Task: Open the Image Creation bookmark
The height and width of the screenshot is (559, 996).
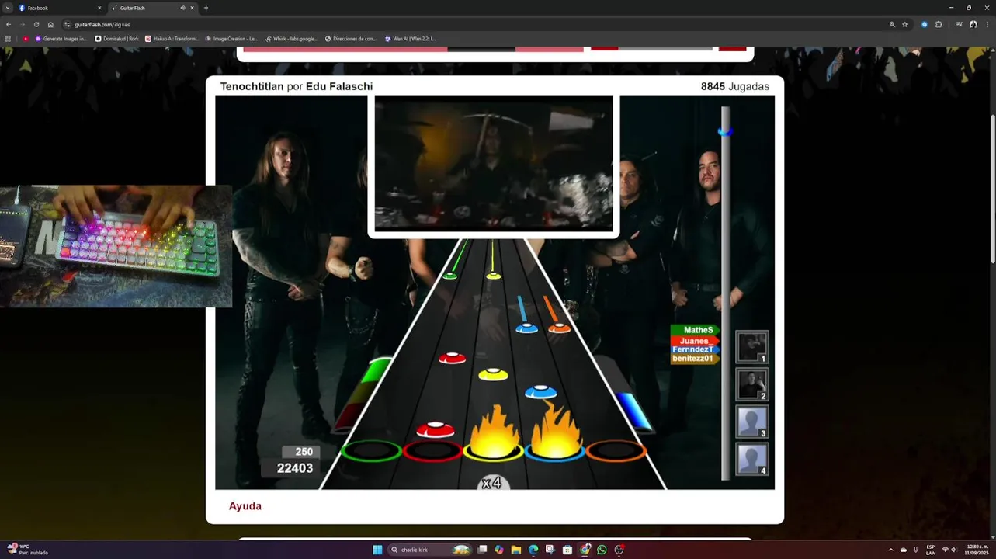Action: (x=231, y=39)
